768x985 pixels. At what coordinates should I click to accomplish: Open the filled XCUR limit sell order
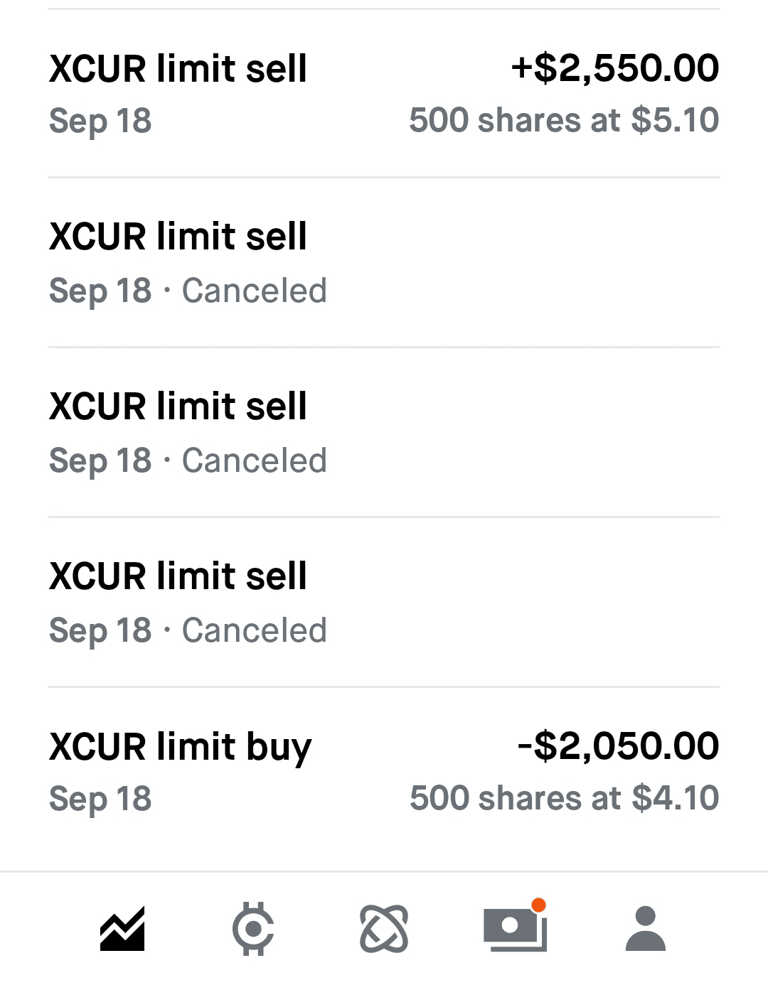pyautogui.click(x=178, y=69)
